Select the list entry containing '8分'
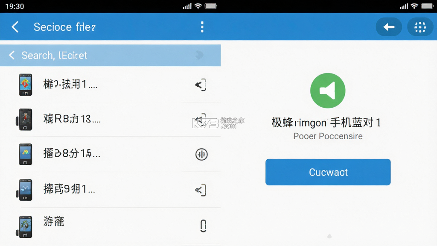The width and height of the screenshot is (437, 246). point(72,153)
